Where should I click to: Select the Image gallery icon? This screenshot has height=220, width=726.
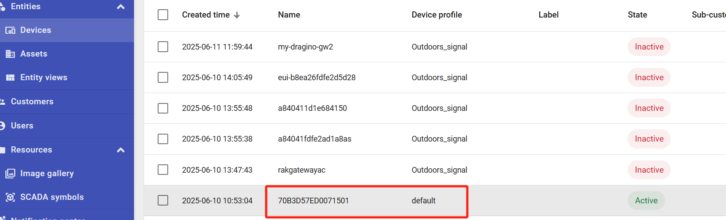[x=10, y=174]
